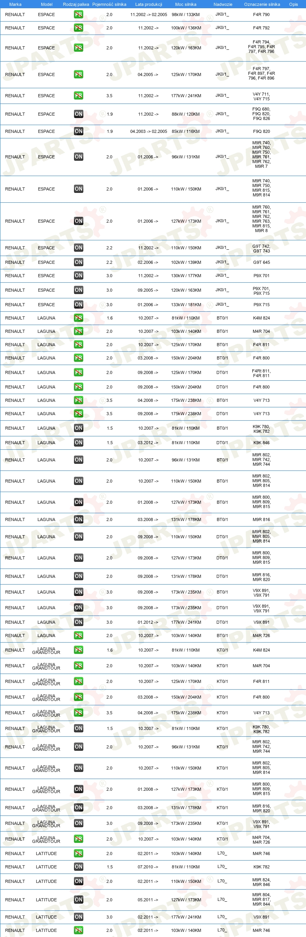
Task: Click ON icon in Espace G9T 645 row
Action: click(79, 262)
